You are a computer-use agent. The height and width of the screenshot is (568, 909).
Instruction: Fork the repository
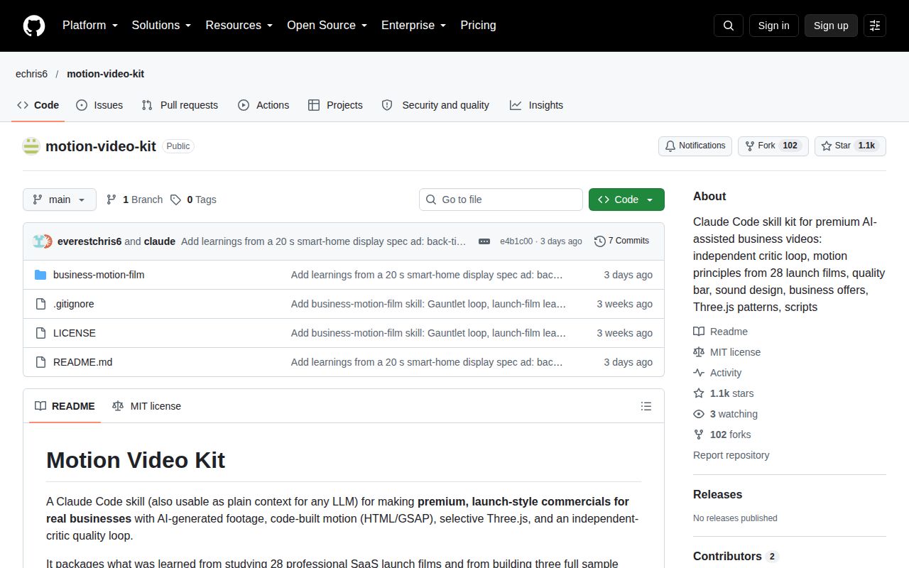[x=773, y=146]
